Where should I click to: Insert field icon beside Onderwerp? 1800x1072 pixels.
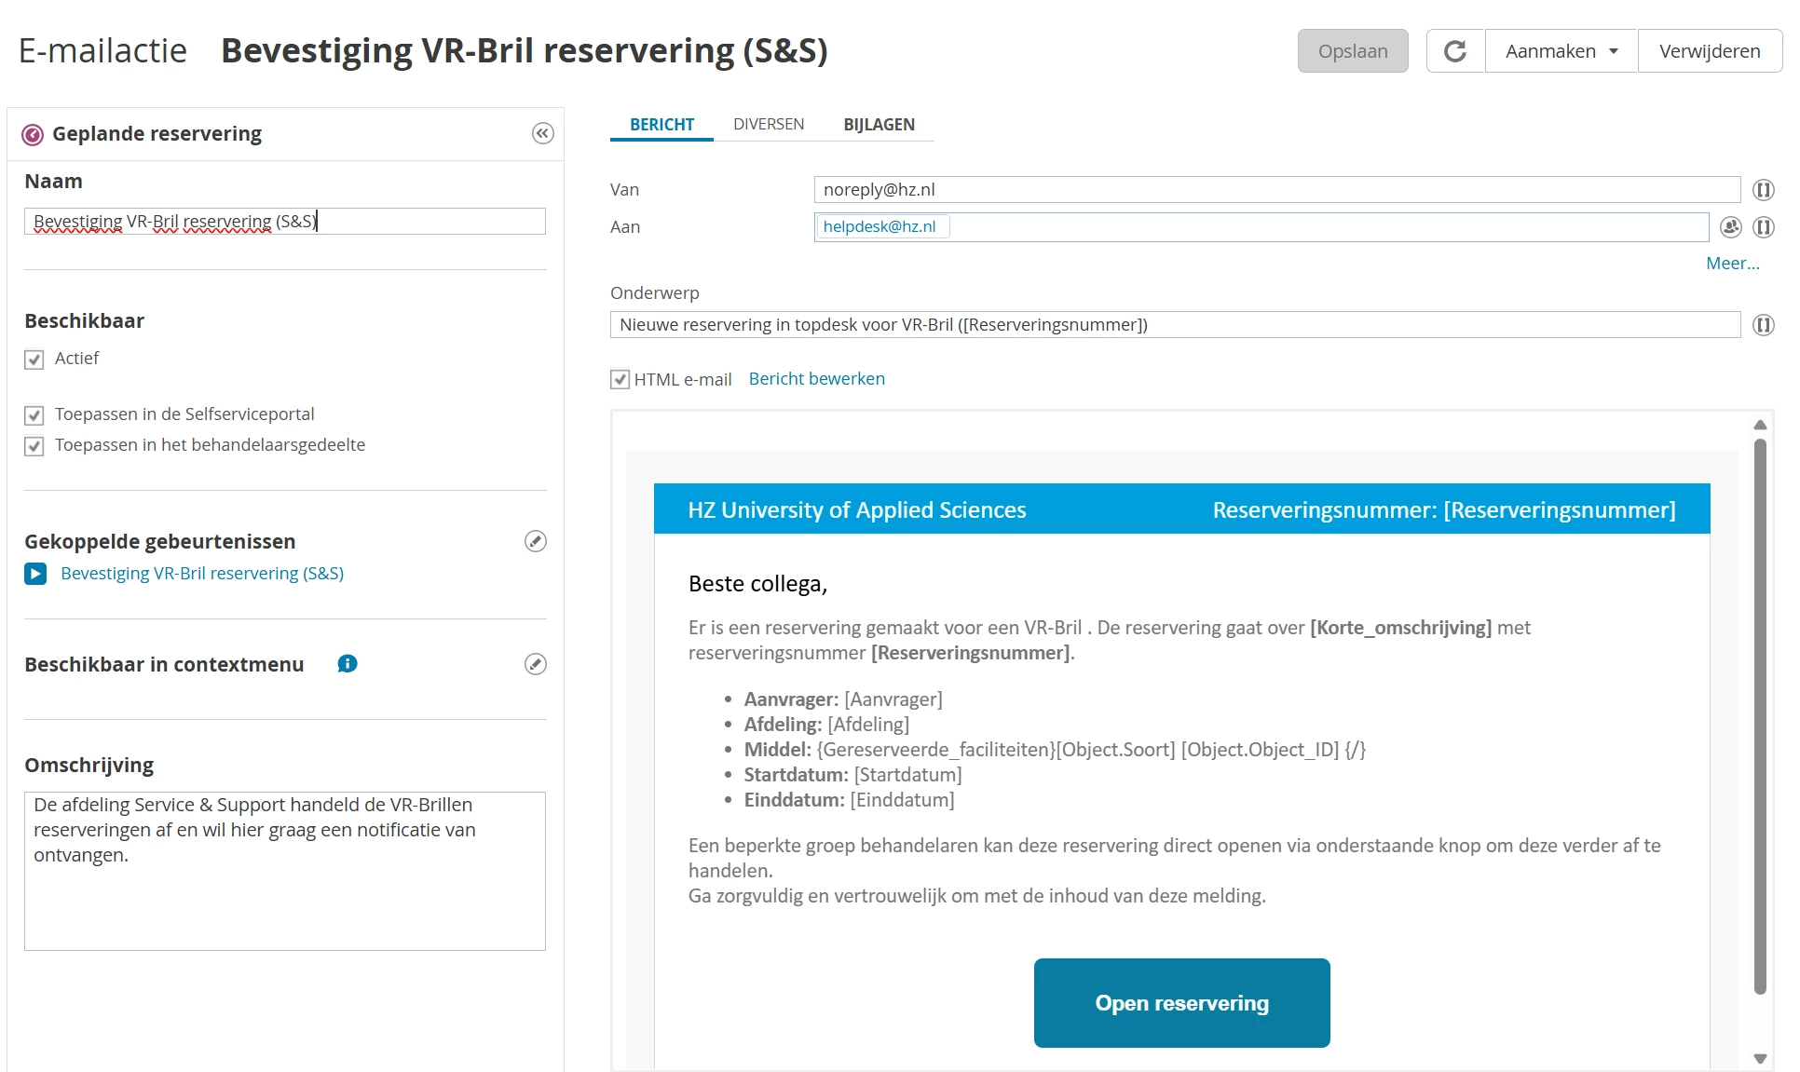pyautogui.click(x=1762, y=325)
